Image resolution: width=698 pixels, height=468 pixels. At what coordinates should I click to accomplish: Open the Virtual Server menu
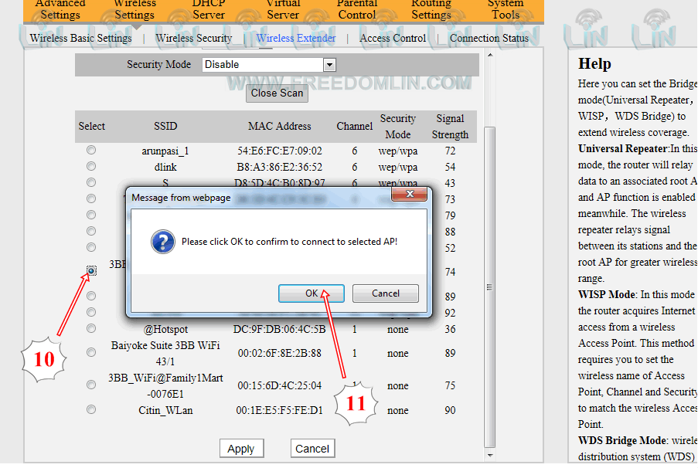coord(283,9)
